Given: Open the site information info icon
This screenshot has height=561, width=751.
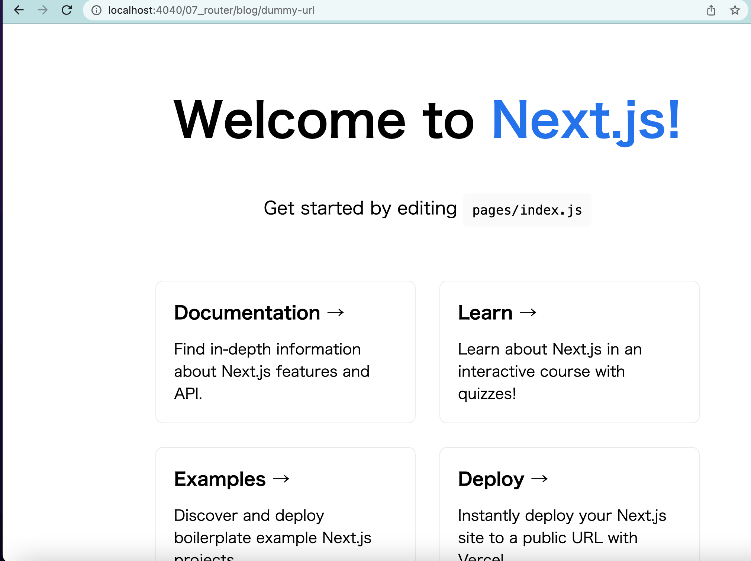Looking at the screenshot, I should [96, 10].
